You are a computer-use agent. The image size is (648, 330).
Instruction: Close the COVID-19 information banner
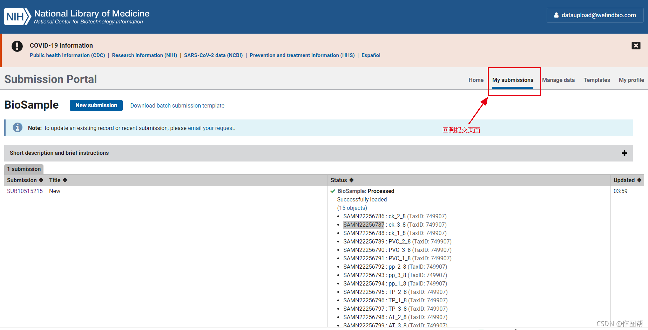[x=636, y=46]
